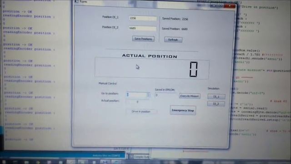Select the Saved Position: 6689 text
291x164 pixels.
175,29
